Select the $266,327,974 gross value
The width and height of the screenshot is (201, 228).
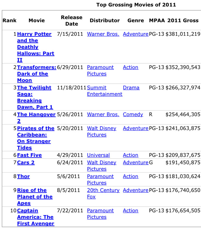pyautogui.click(x=183, y=88)
